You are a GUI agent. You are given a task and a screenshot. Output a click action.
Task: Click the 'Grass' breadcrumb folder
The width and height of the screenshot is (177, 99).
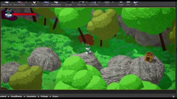(55, 97)
